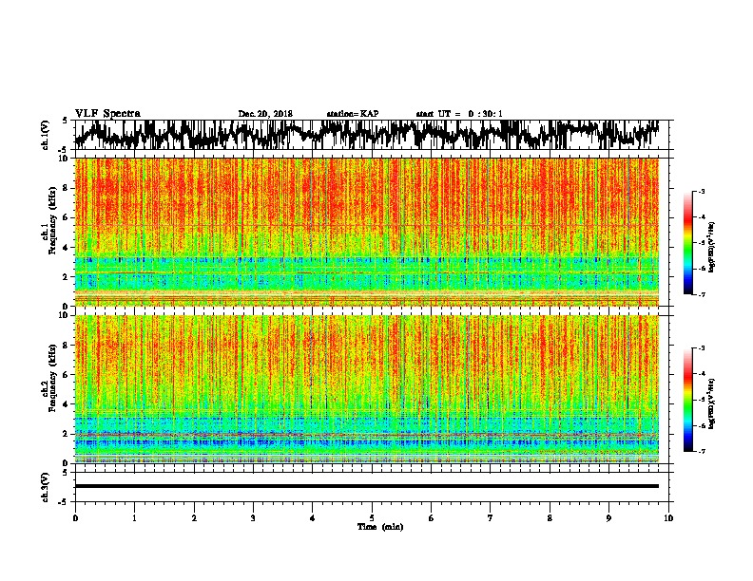Click the '-7' value on ch.2 colorbar
Image resolution: width=753 pixels, height=581 pixels.
coord(701,452)
